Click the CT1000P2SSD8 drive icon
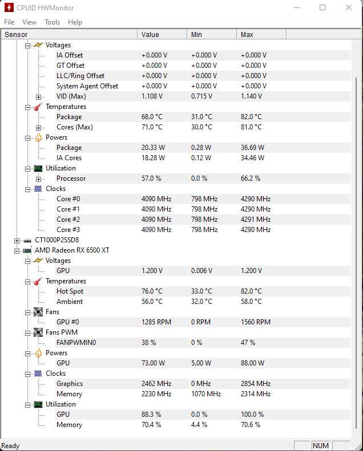This screenshot has height=451, width=363. coord(27,240)
